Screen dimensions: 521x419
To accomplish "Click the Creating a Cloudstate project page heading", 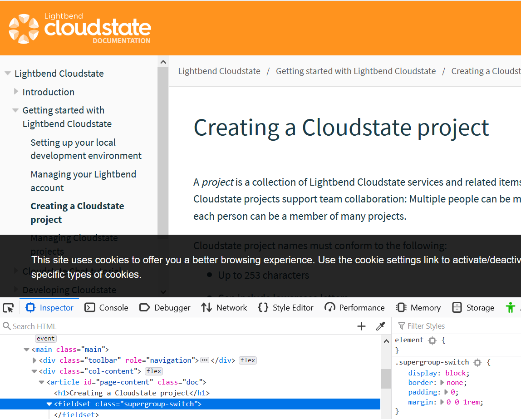I will (341, 128).
